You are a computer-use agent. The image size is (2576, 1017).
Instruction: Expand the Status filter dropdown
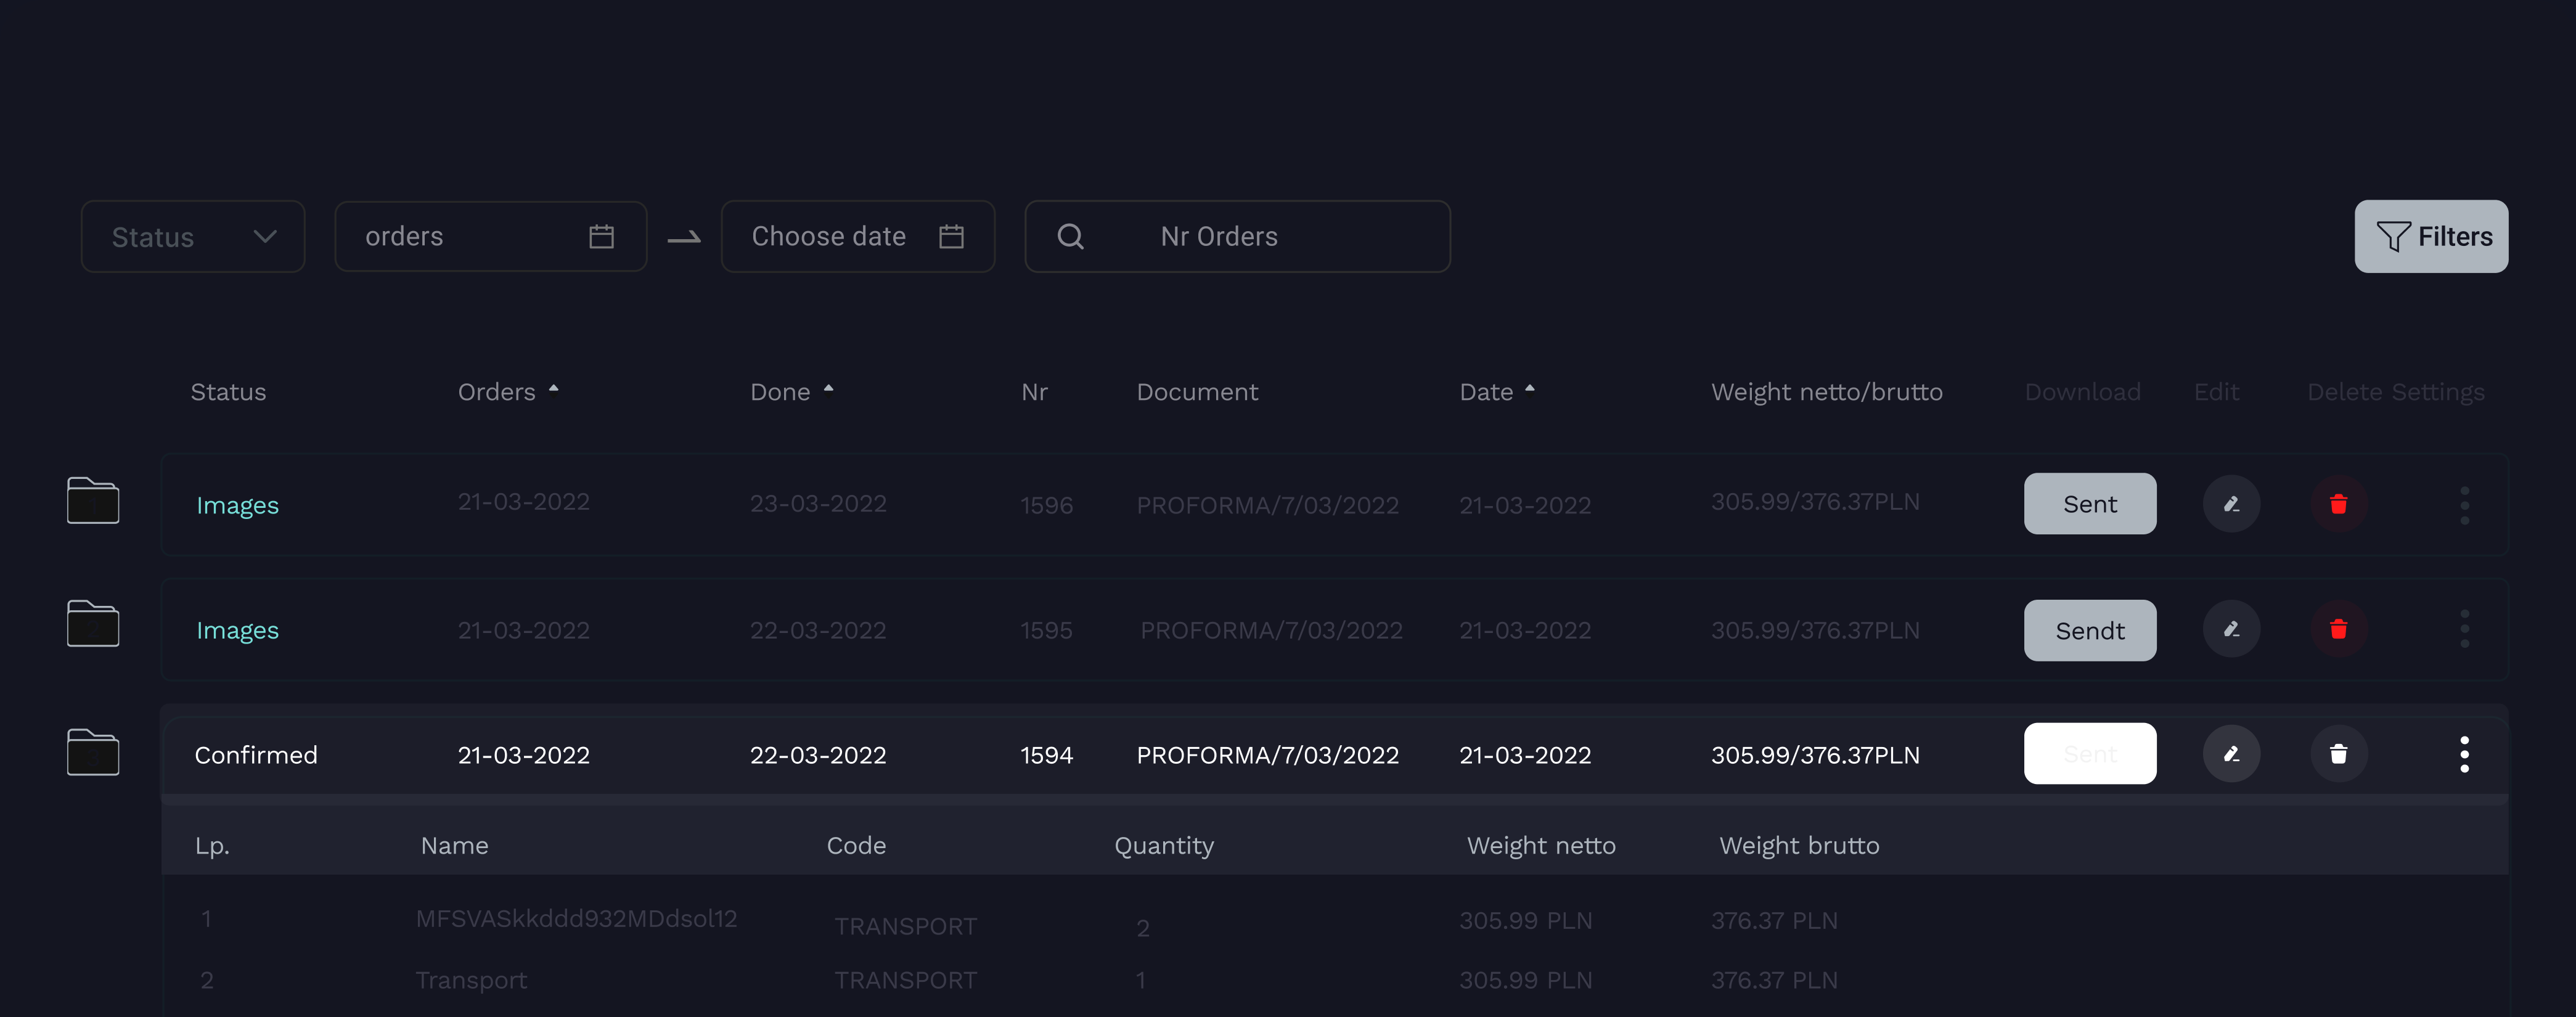point(193,237)
